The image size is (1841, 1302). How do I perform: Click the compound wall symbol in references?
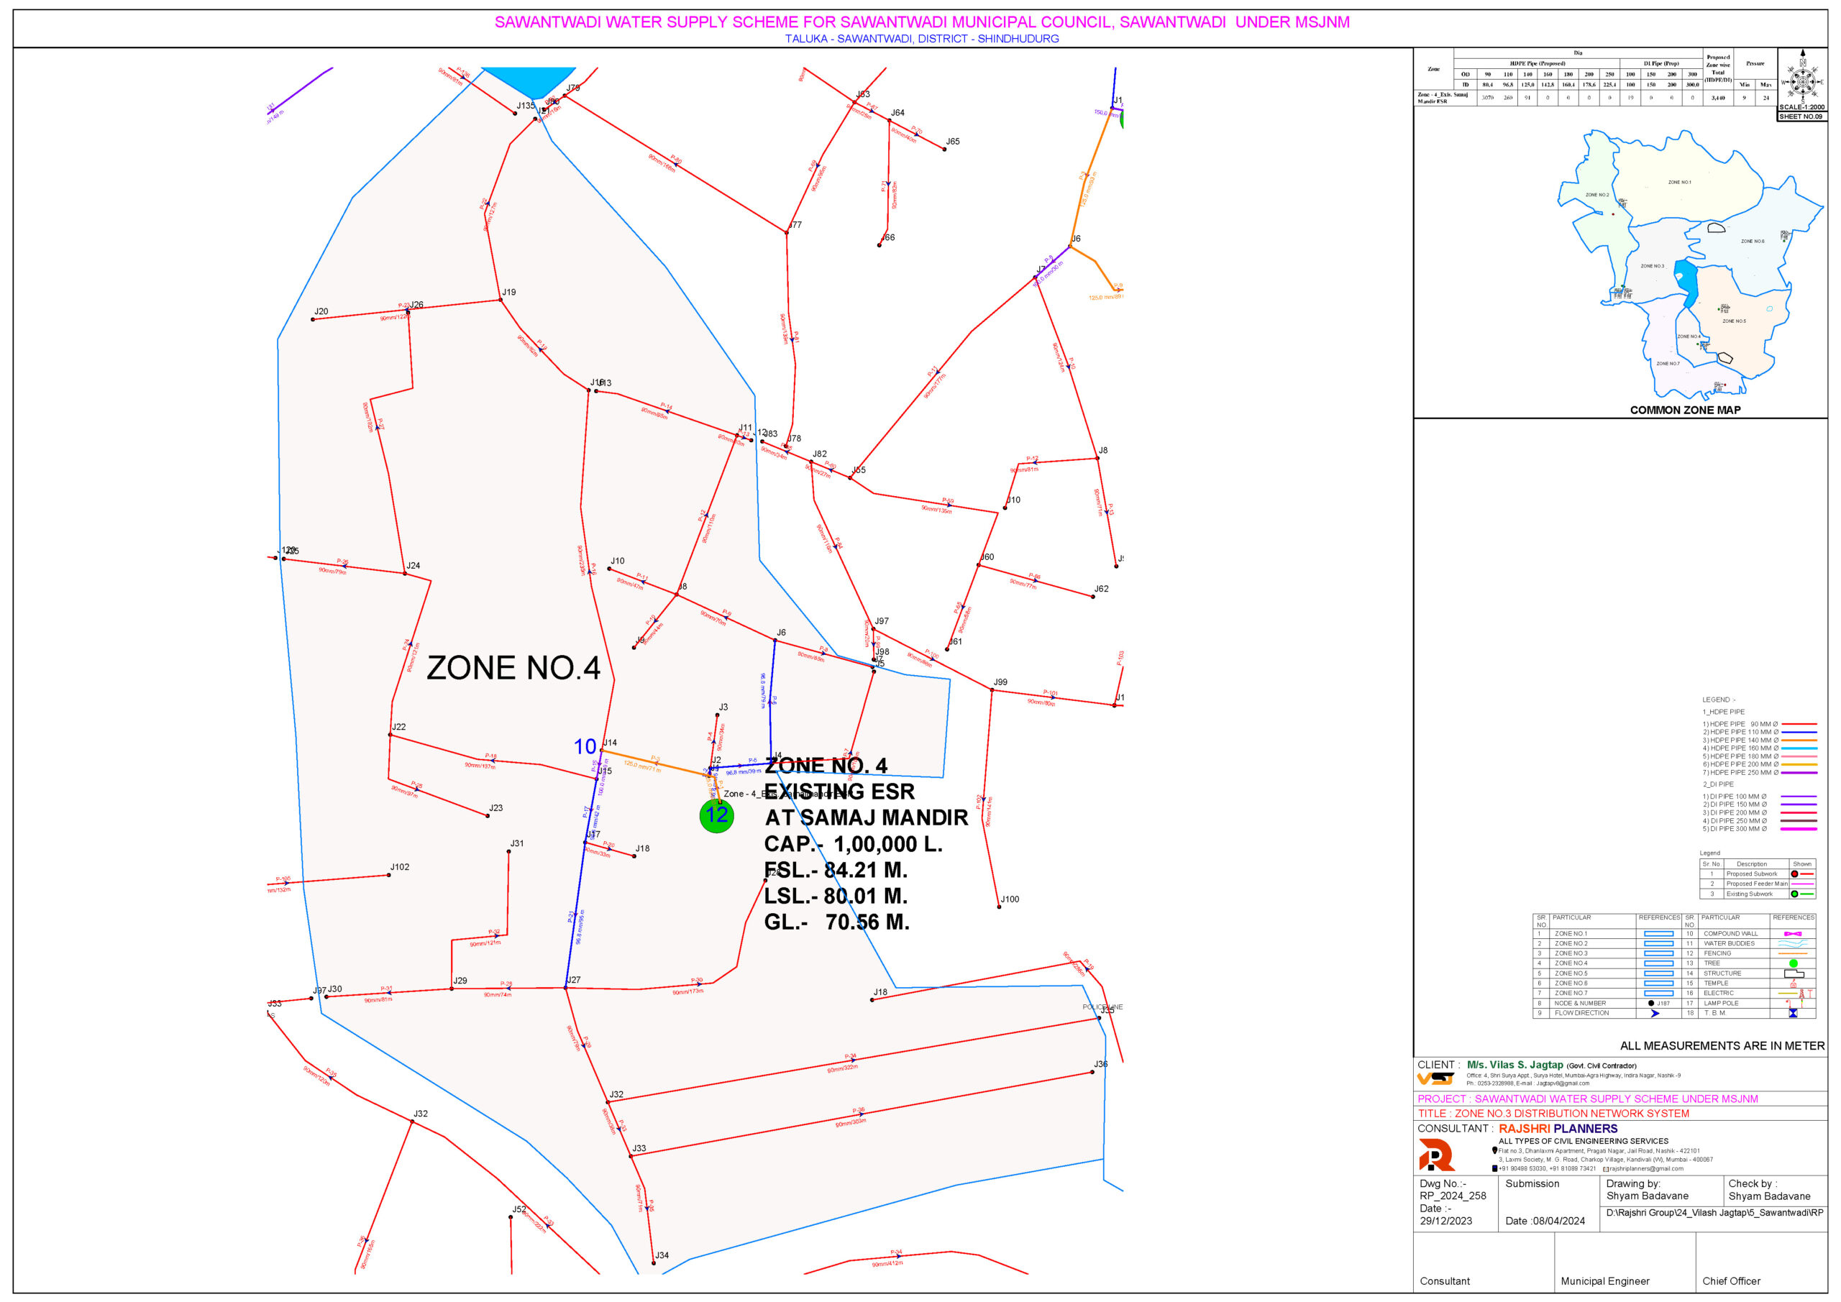tap(1793, 934)
